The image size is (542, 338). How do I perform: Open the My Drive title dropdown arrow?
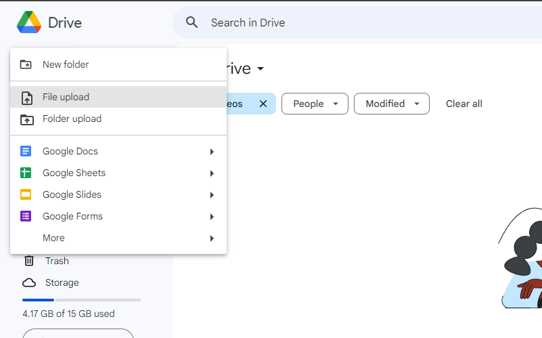[x=261, y=69]
